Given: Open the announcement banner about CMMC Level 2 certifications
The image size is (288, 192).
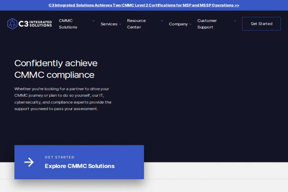Looking at the screenshot, I should point(144,5).
